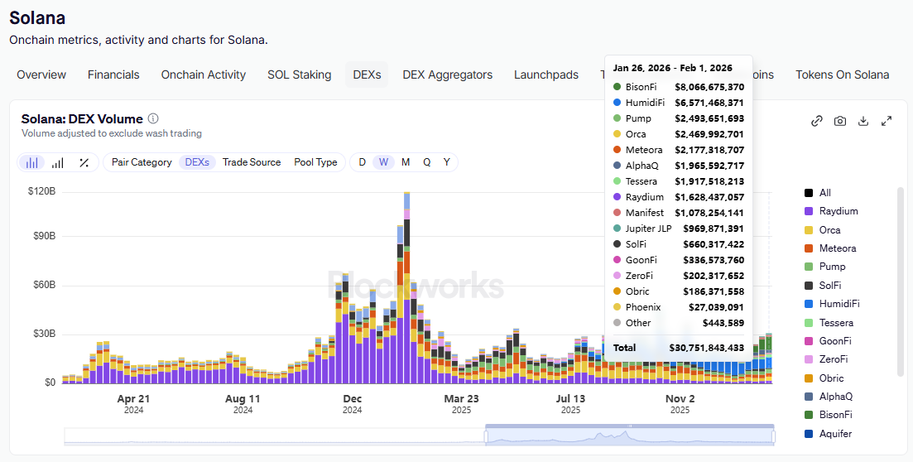The image size is (913, 462).
Task: Set the interval to monthly (M)
Action: [406, 162]
